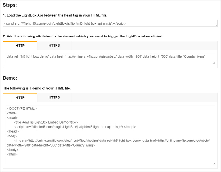Open the HTTP tab in the Demo section
The height and width of the screenshot is (172, 221).
(20, 98)
